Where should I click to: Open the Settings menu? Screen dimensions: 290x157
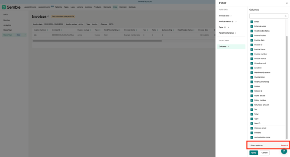132,7
